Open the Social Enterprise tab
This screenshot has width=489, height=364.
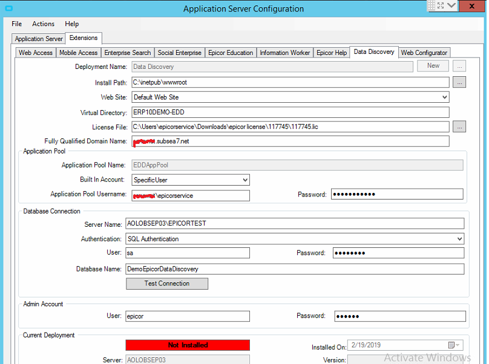[x=179, y=53]
